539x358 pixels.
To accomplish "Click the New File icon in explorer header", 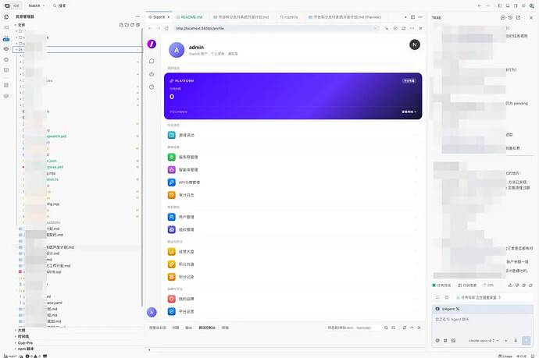I will (121, 25).
